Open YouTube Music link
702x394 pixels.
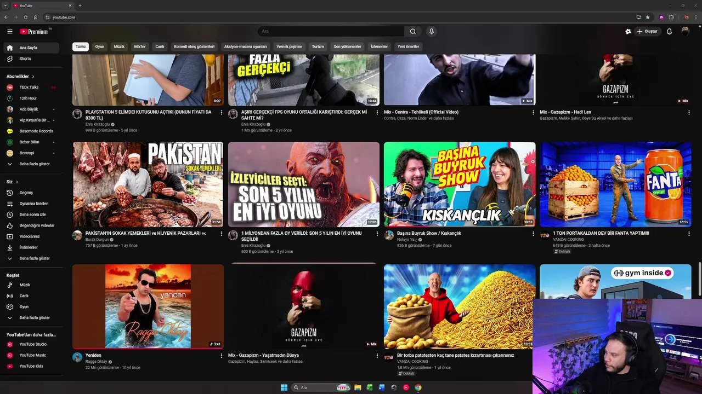coord(31,355)
